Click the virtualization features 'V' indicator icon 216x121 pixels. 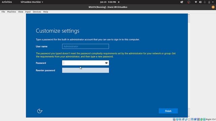[198, 119]
